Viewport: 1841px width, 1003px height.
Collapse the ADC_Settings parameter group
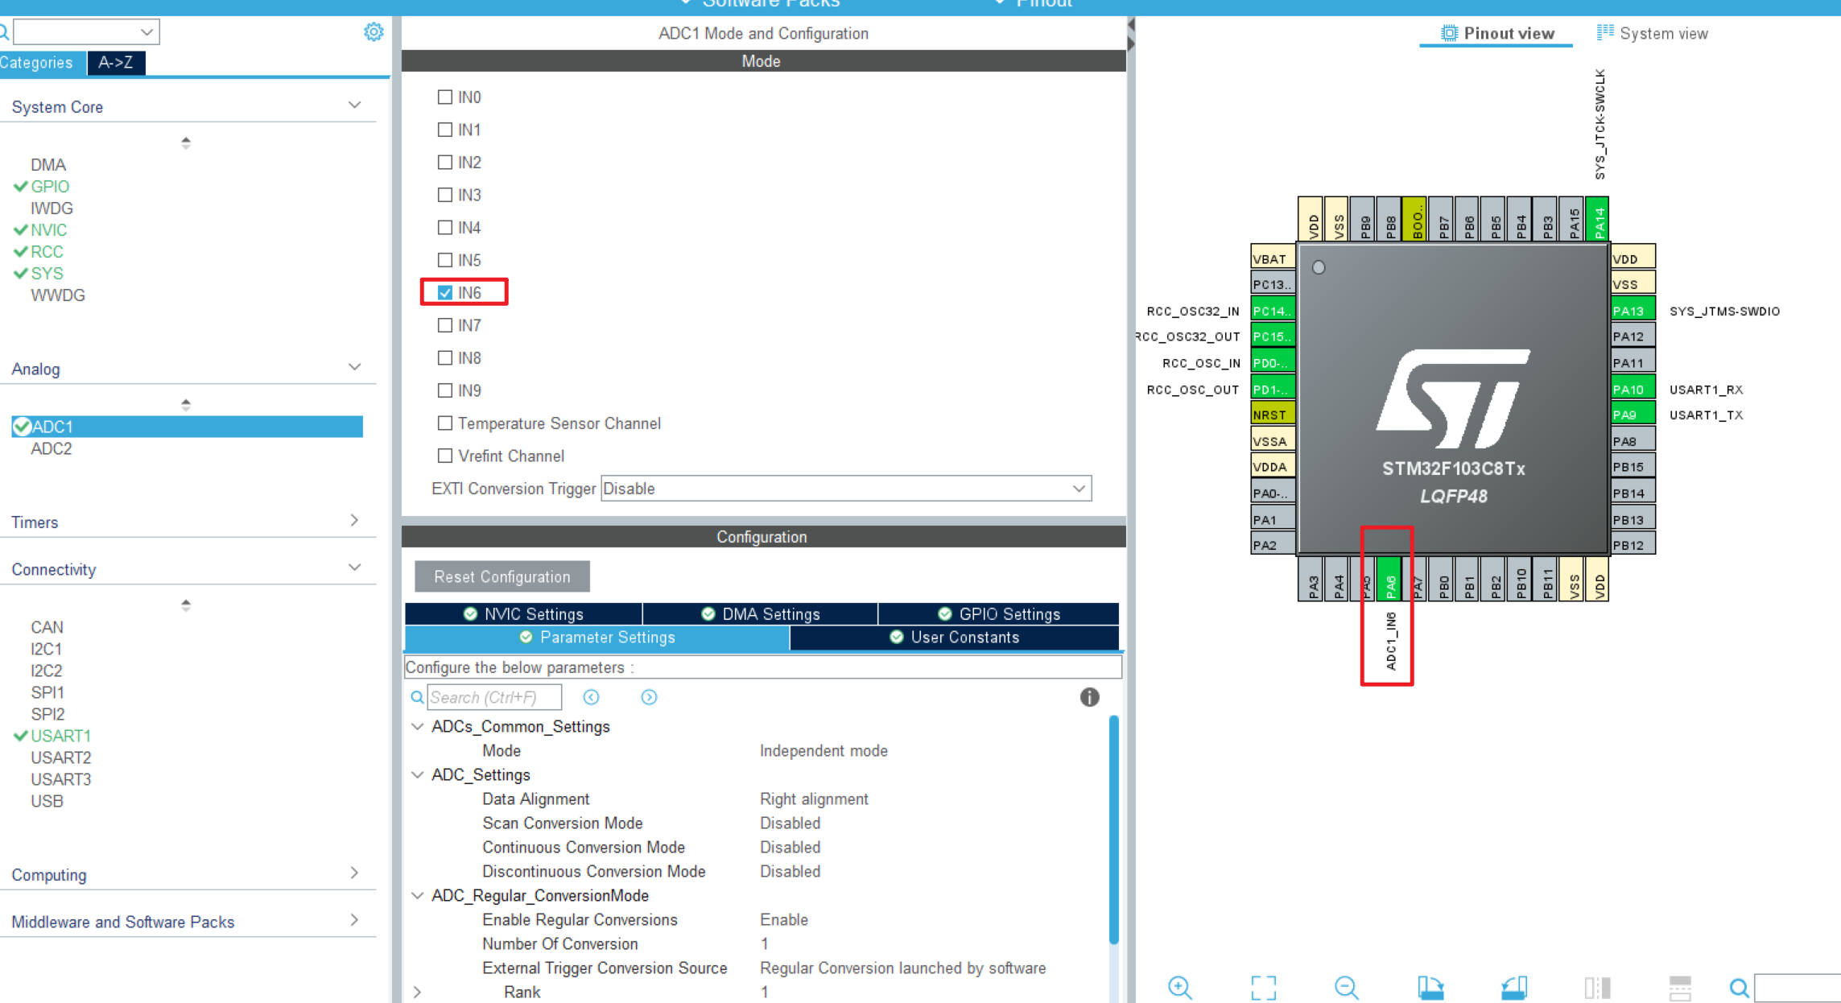tap(418, 774)
